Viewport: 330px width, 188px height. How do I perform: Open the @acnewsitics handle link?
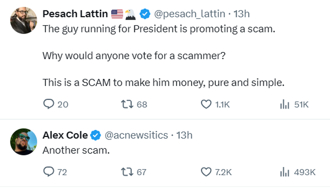(137, 135)
